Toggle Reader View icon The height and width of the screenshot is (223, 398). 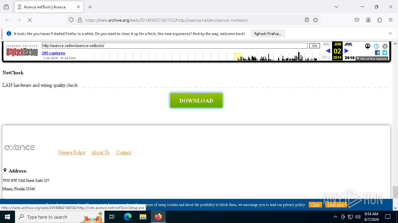click(x=307, y=20)
